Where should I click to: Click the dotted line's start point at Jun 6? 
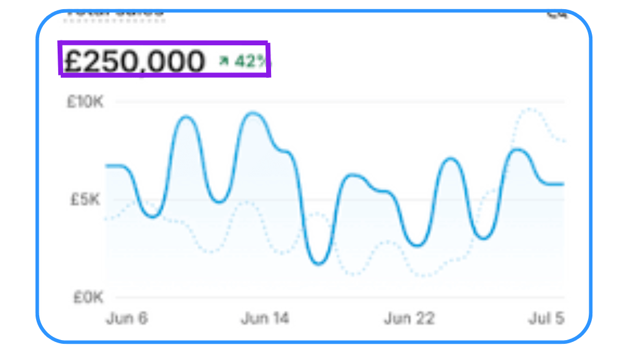pyautogui.click(x=107, y=219)
